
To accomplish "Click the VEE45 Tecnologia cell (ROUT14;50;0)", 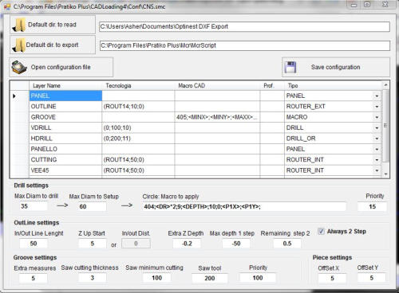I will [138, 170].
